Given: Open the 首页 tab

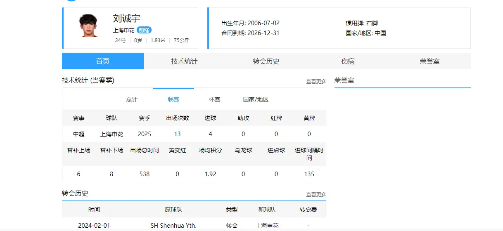Looking at the screenshot, I should pos(103,61).
